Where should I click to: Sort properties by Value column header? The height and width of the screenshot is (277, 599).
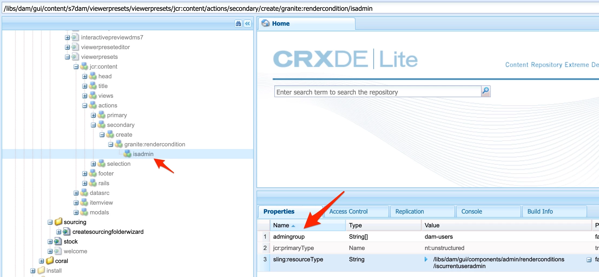[x=506, y=225]
